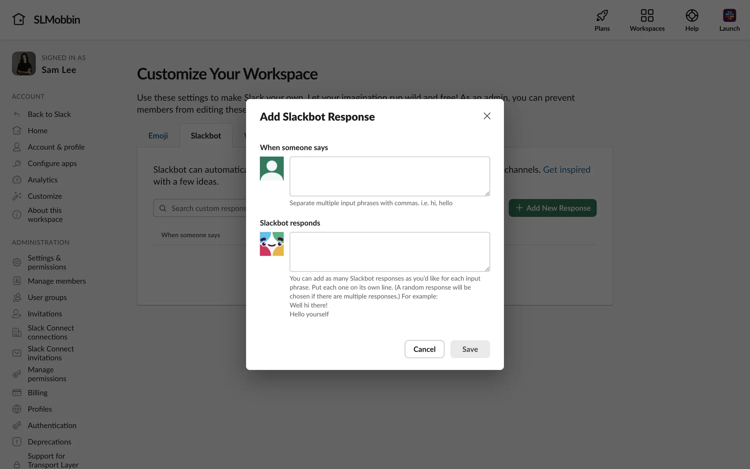
Task: Click the Settings & permissions gear icon
Action: click(x=17, y=262)
